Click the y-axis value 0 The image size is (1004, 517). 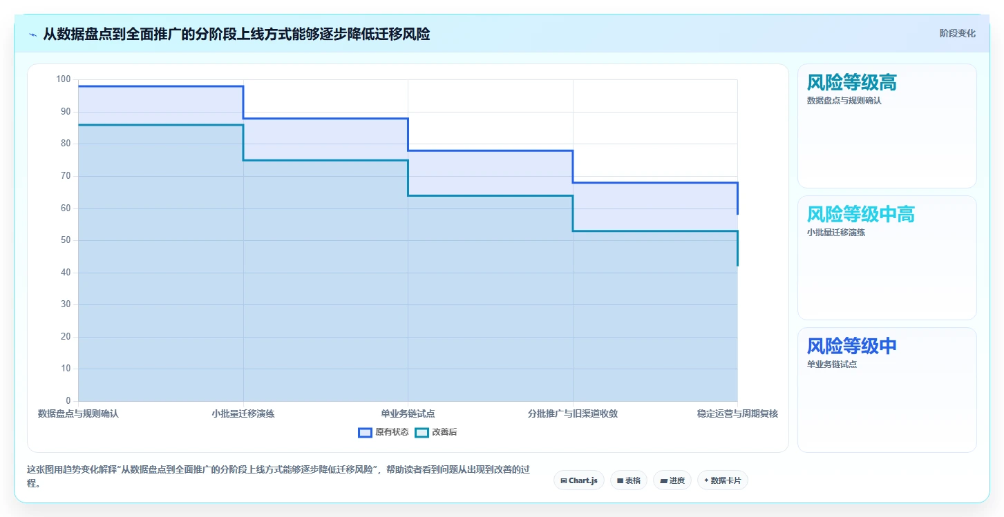[x=68, y=401]
